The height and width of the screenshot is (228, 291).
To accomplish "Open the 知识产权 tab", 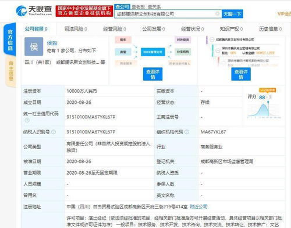I will (231, 29).
